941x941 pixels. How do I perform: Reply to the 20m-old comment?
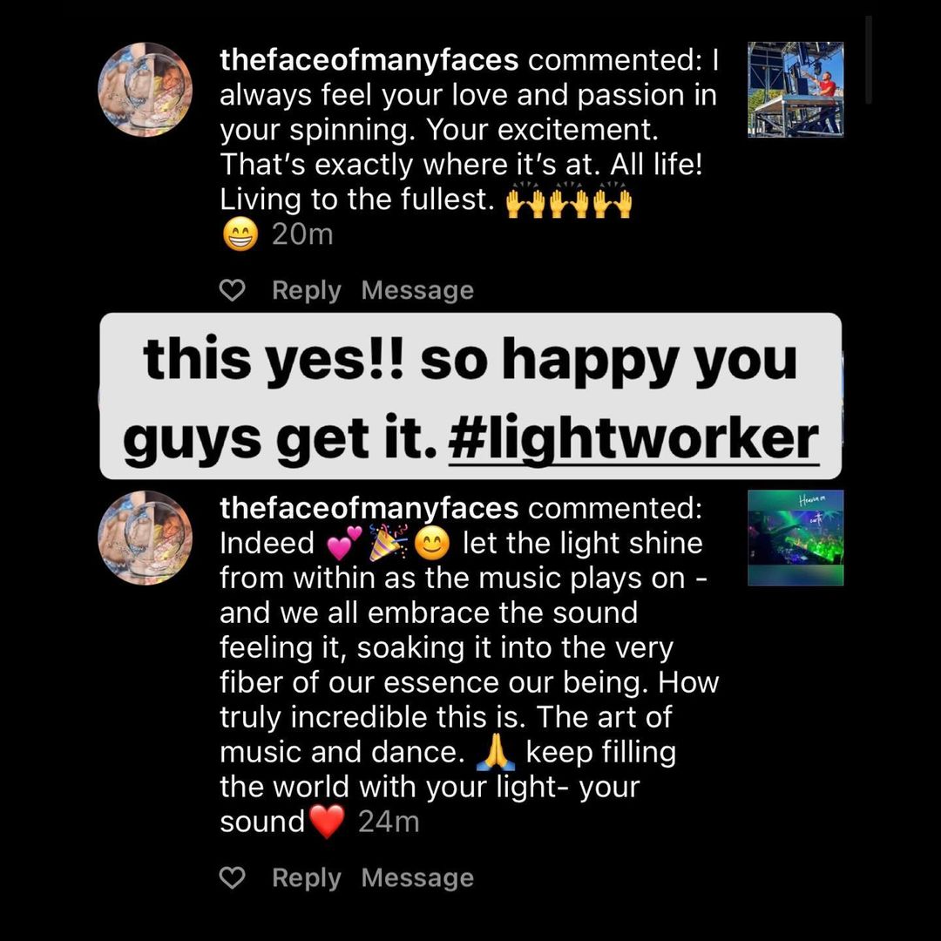(x=306, y=290)
